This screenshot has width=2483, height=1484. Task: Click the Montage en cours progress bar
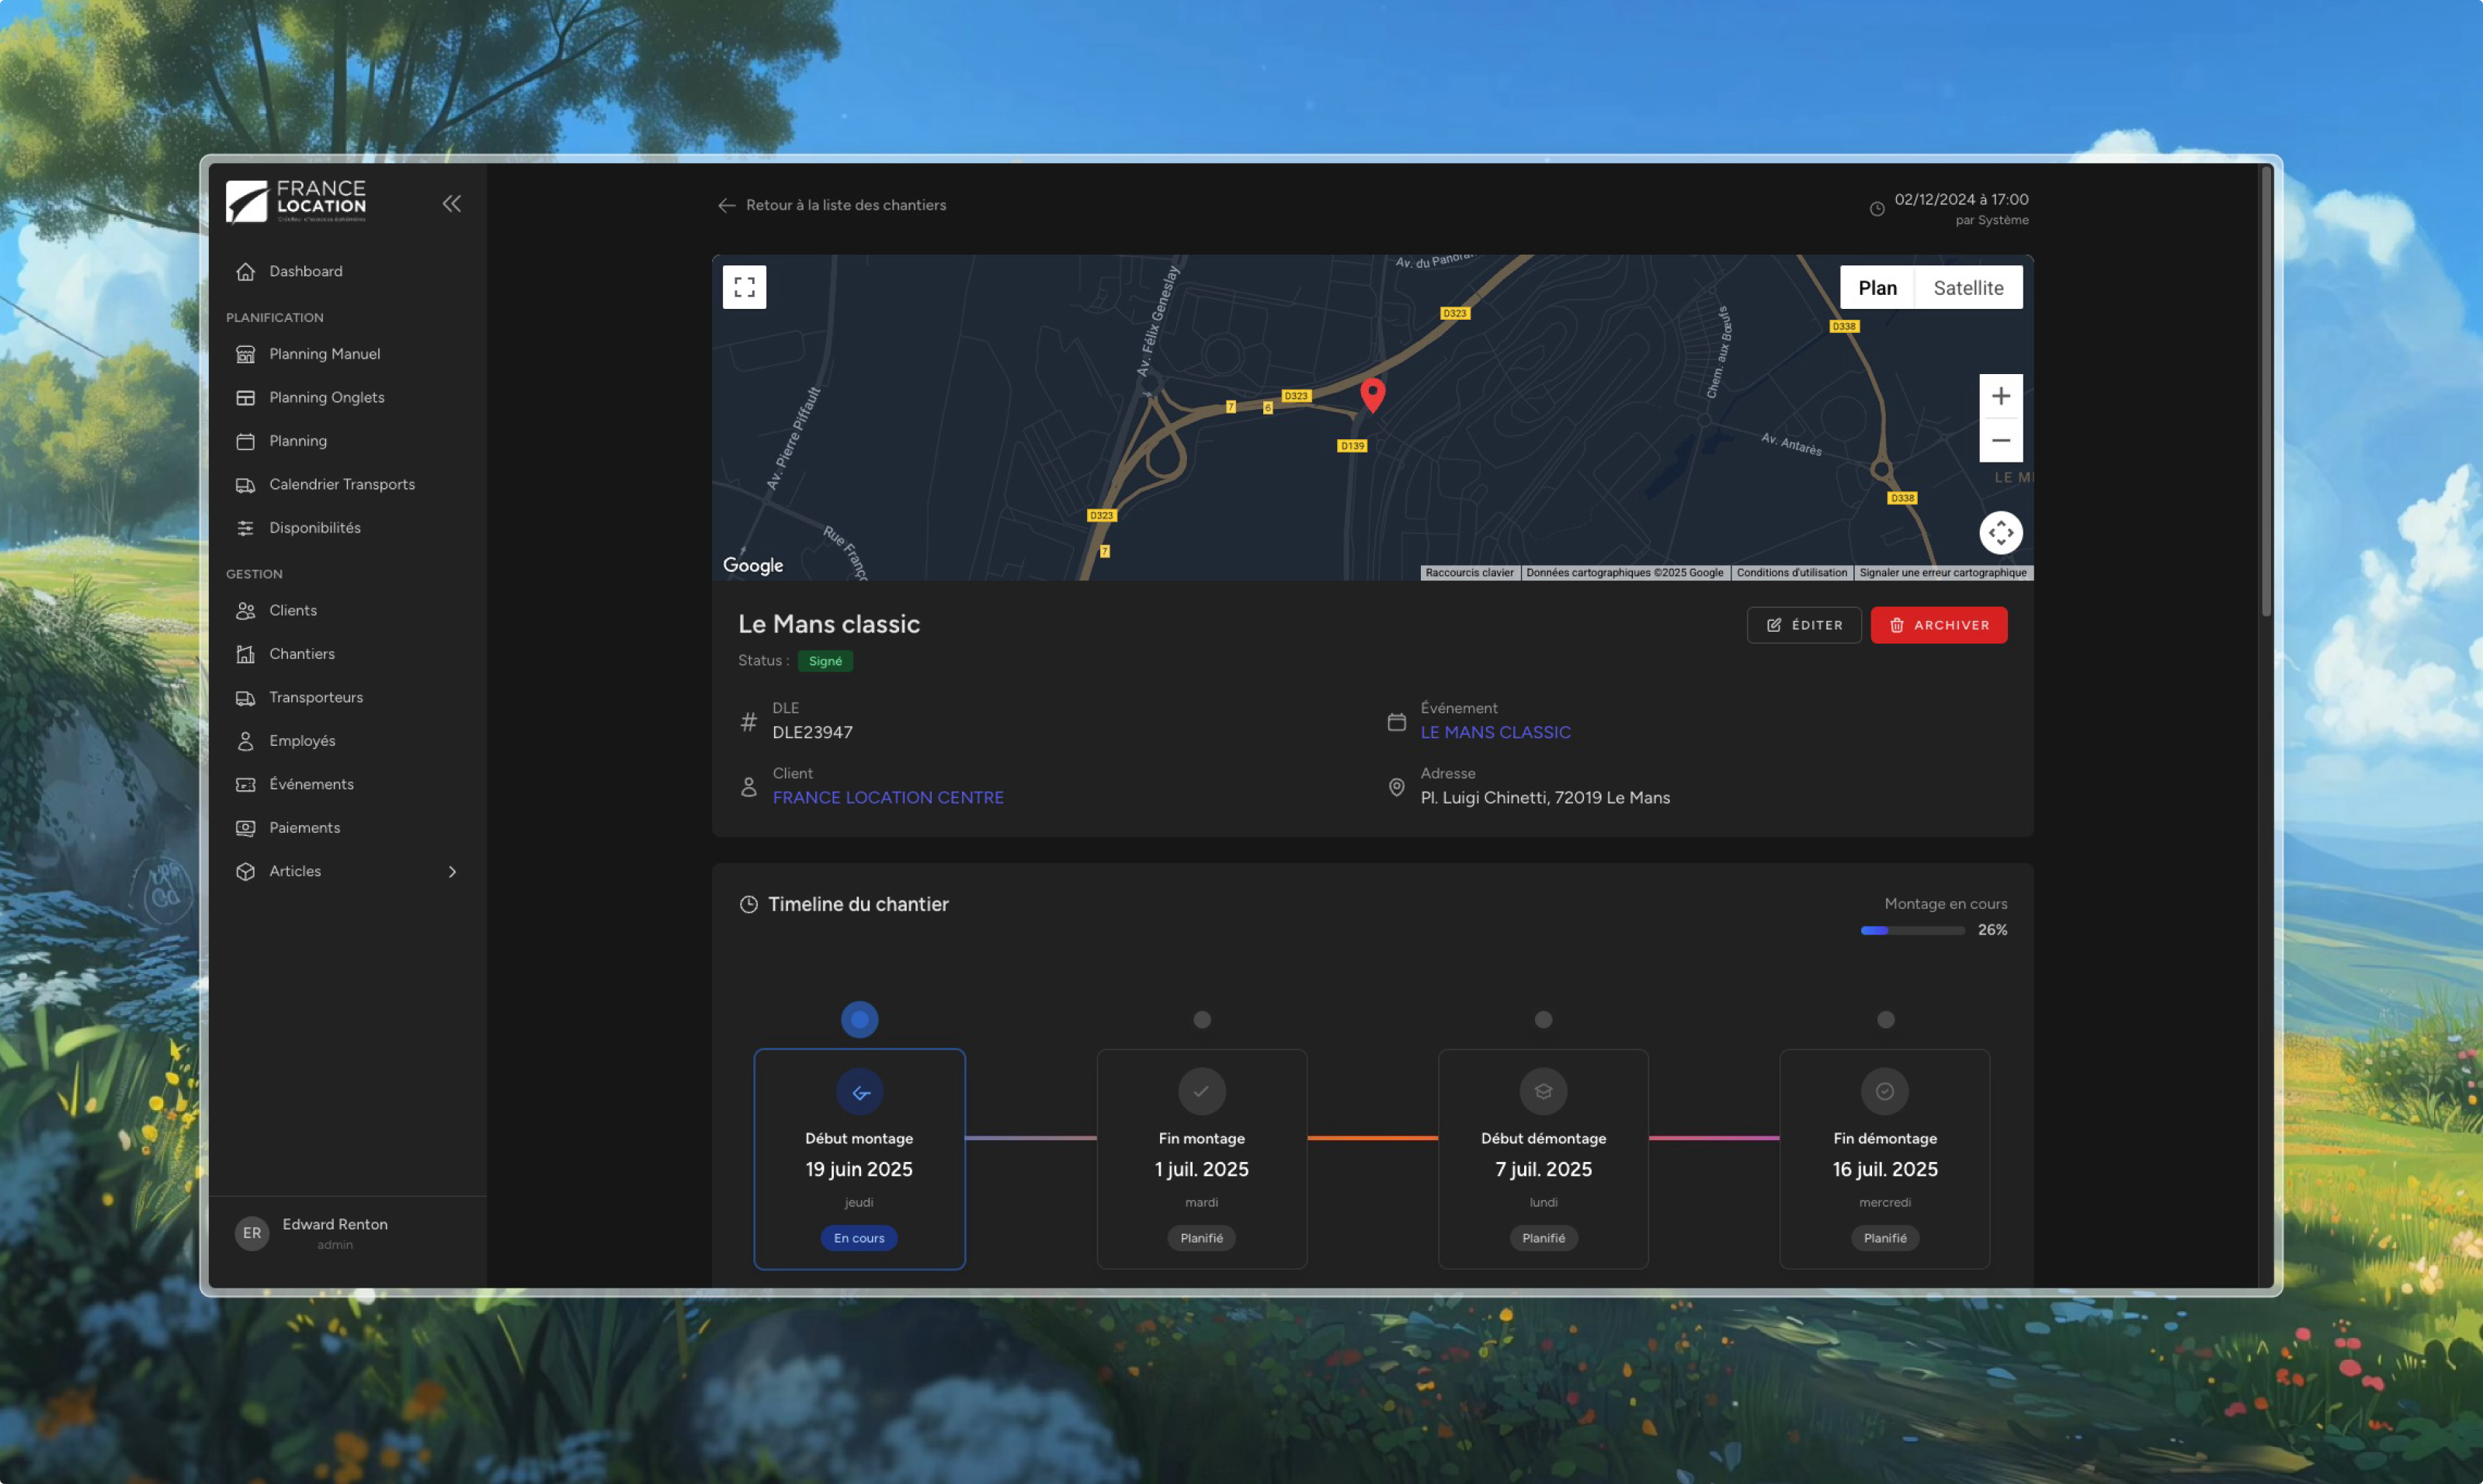point(1911,930)
